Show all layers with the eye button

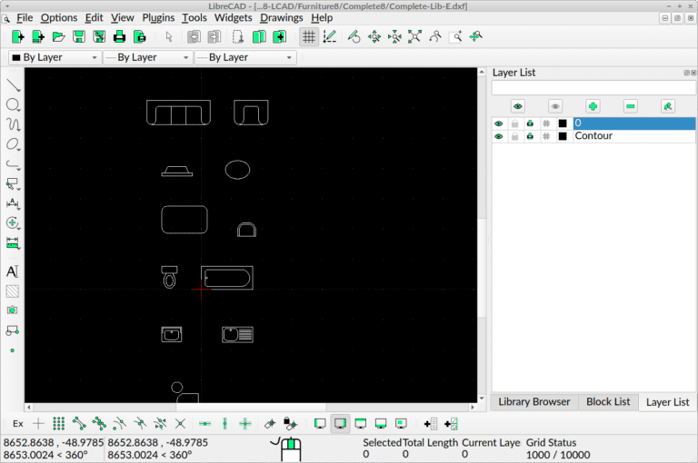[518, 106]
